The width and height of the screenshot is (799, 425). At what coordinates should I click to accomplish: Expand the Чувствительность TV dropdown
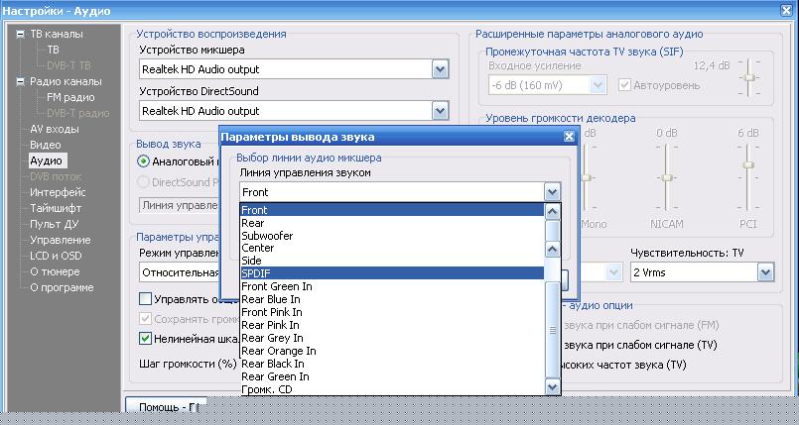point(765,271)
